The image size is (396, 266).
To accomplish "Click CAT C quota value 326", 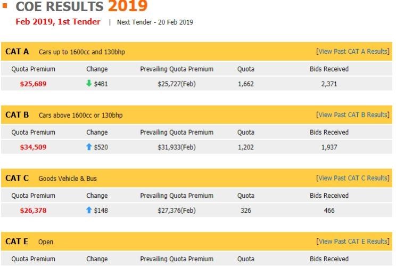I will pyautogui.click(x=245, y=211).
